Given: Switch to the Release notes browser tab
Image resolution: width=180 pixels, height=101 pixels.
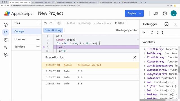Looking at the screenshot, I should tap(65, 2).
